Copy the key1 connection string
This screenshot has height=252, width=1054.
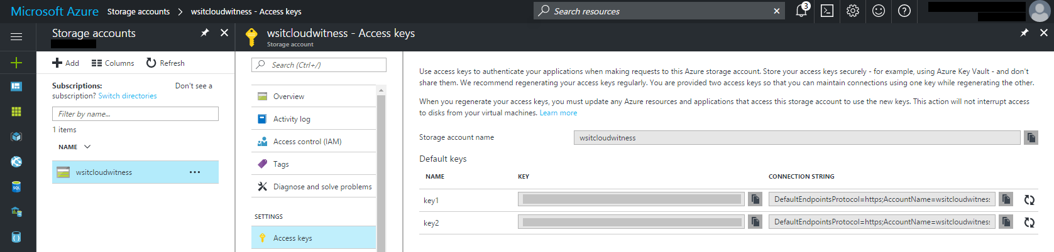[1006, 199]
